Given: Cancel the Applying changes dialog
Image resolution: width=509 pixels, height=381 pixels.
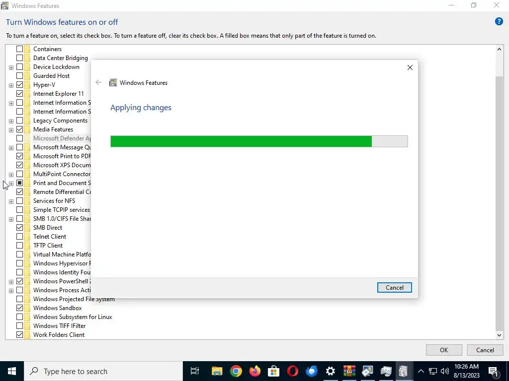Looking at the screenshot, I should [394, 287].
